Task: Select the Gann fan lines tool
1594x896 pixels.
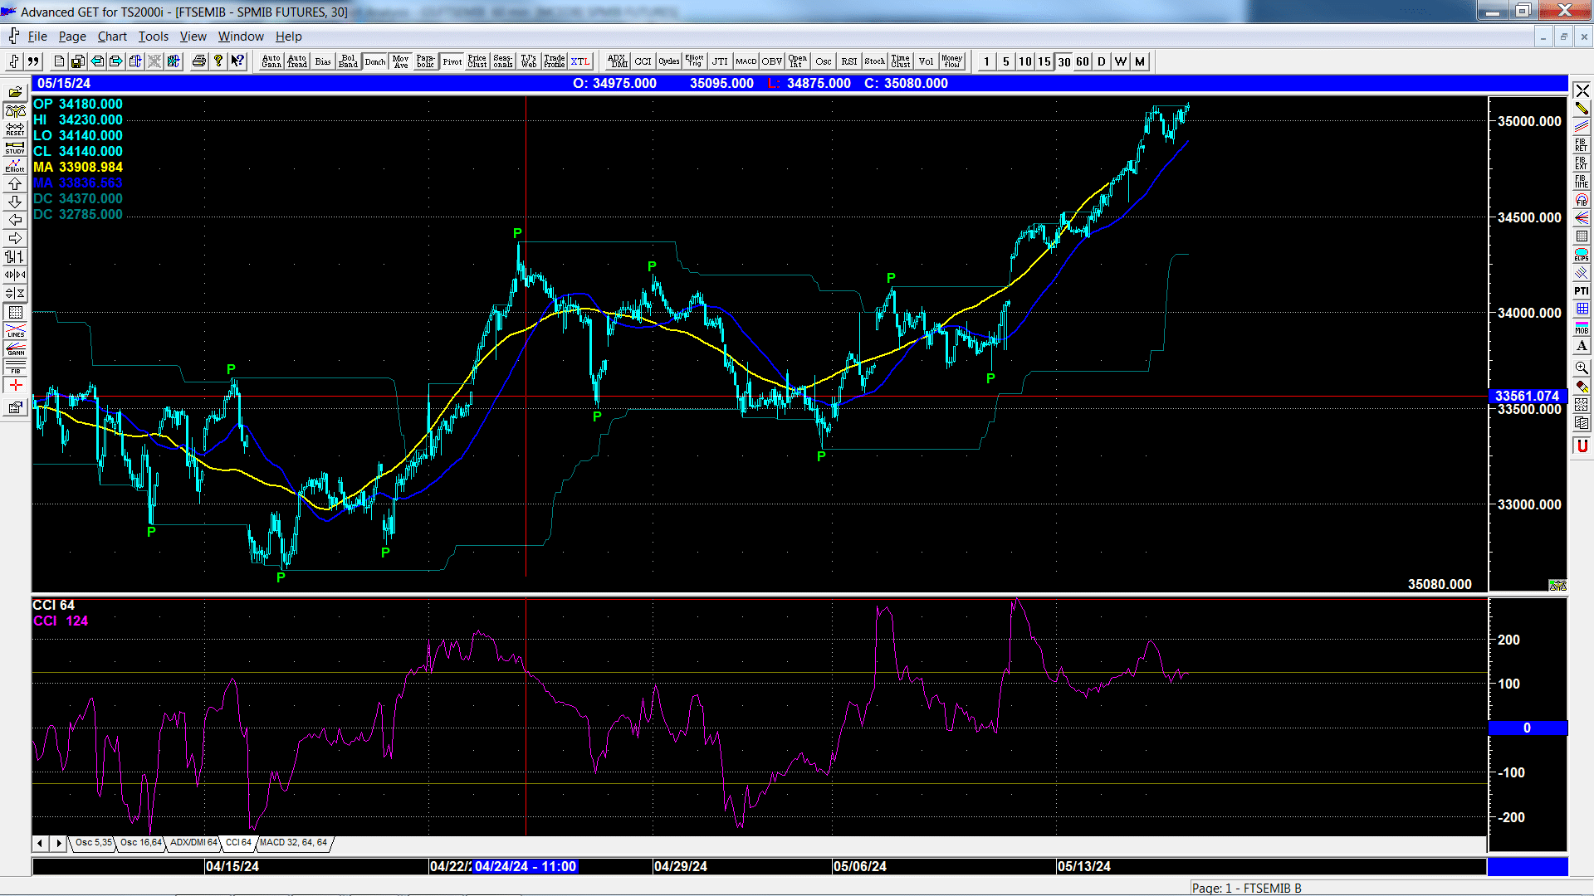Action: tap(1582, 218)
